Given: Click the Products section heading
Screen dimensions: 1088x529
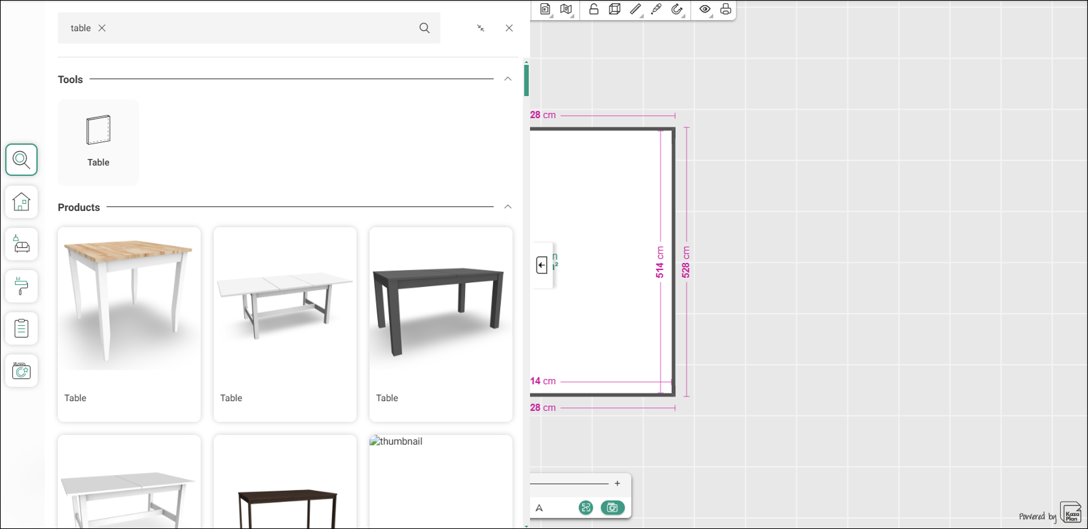Looking at the screenshot, I should pyautogui.click(x=79, y=207).
